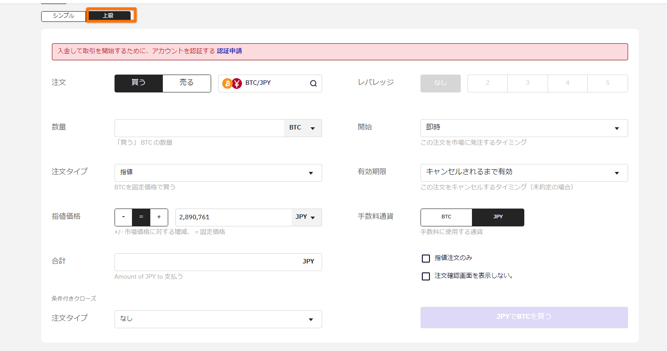Screen dimensions: 667x351
Task: Open the JPY limit price currency dropdown
Action: click(306, 217)
